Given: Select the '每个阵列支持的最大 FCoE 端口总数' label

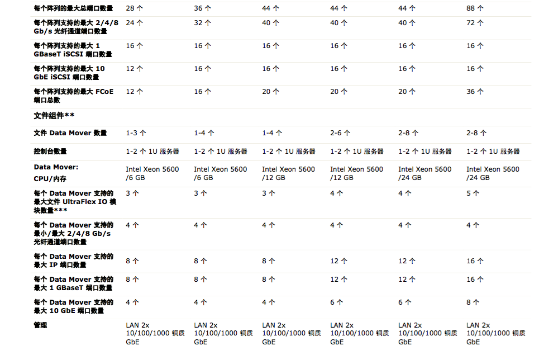Looking at the screenshot, I should click(73, 96).
